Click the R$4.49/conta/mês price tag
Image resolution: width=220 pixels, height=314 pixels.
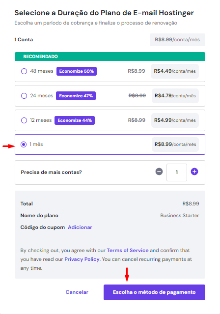click(x=175, y=71)
